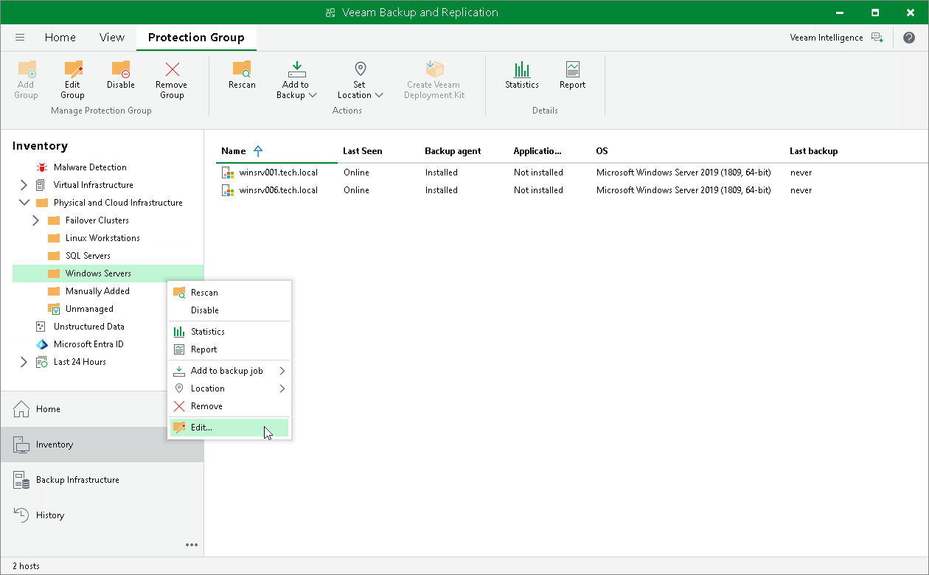The width and height of the screenshot is (929, 575).
Task: Open the Veeam Intelligence chat icon
Action: (x=877, y=37)
